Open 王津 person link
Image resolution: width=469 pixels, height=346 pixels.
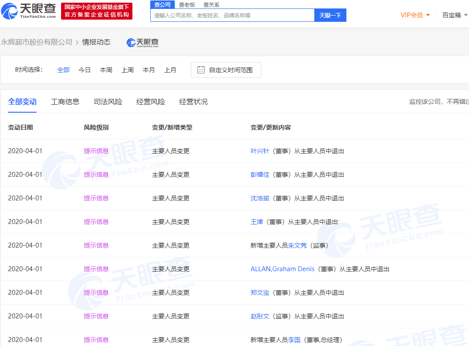pyautogui.click(x=257, y=222)
